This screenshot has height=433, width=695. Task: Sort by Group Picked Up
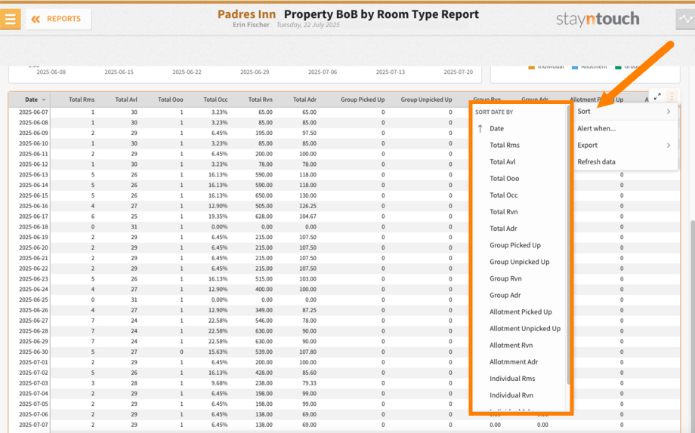coord(515,245)
